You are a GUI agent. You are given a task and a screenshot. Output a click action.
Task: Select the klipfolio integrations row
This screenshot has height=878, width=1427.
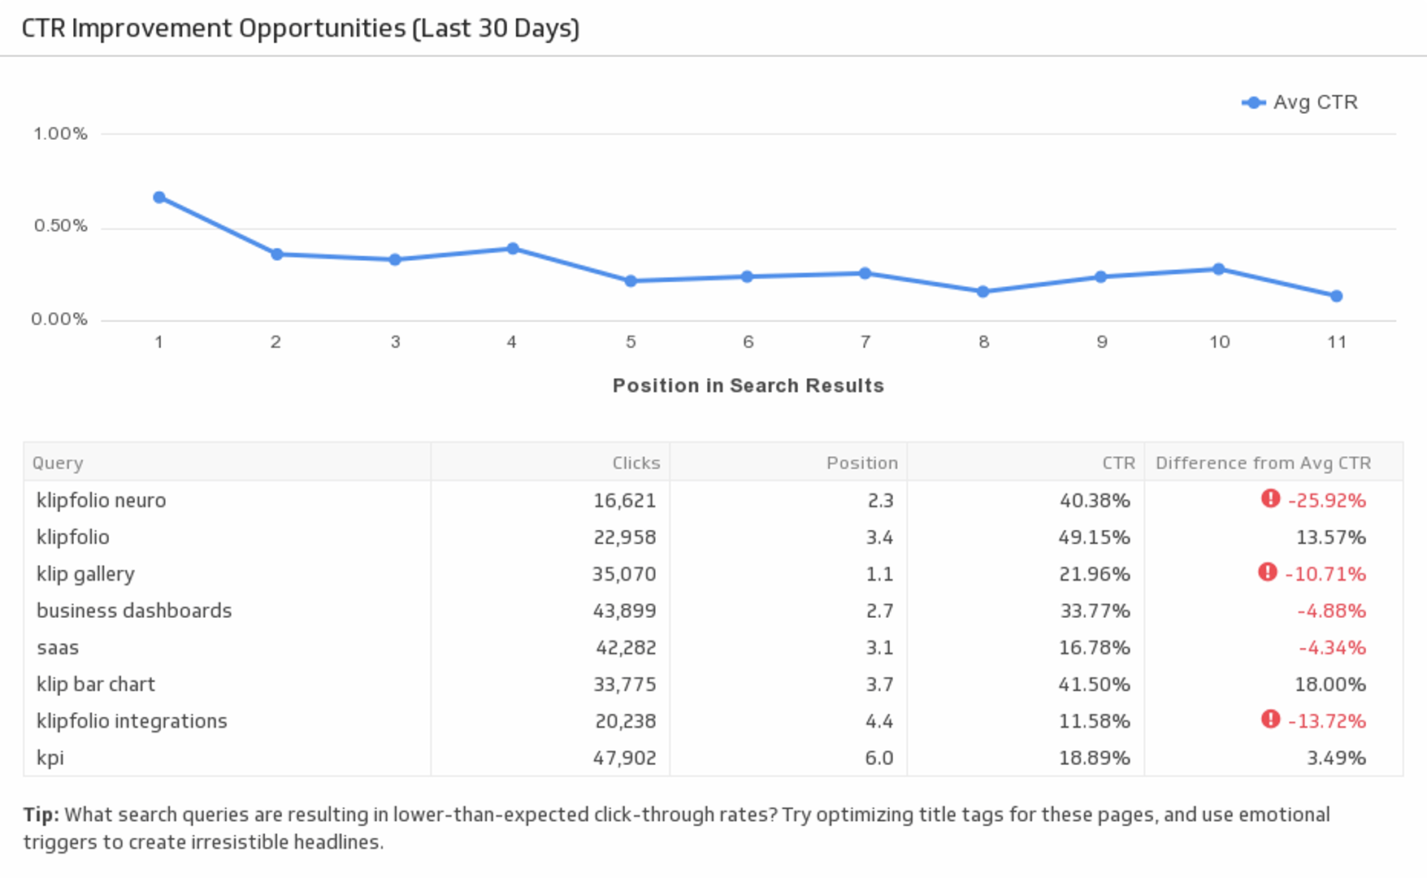click(132, 721)
